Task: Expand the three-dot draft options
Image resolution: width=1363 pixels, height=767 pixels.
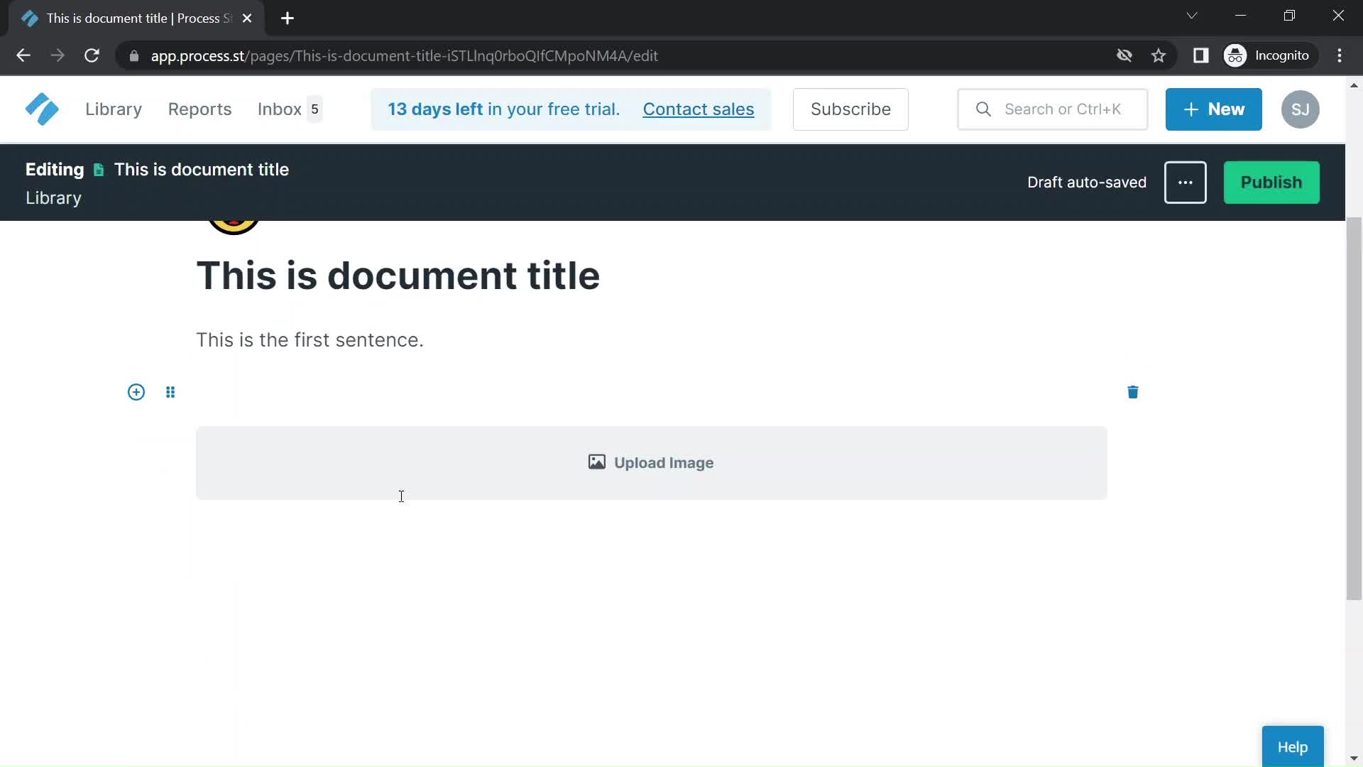Action: [x=1185, y=182]
